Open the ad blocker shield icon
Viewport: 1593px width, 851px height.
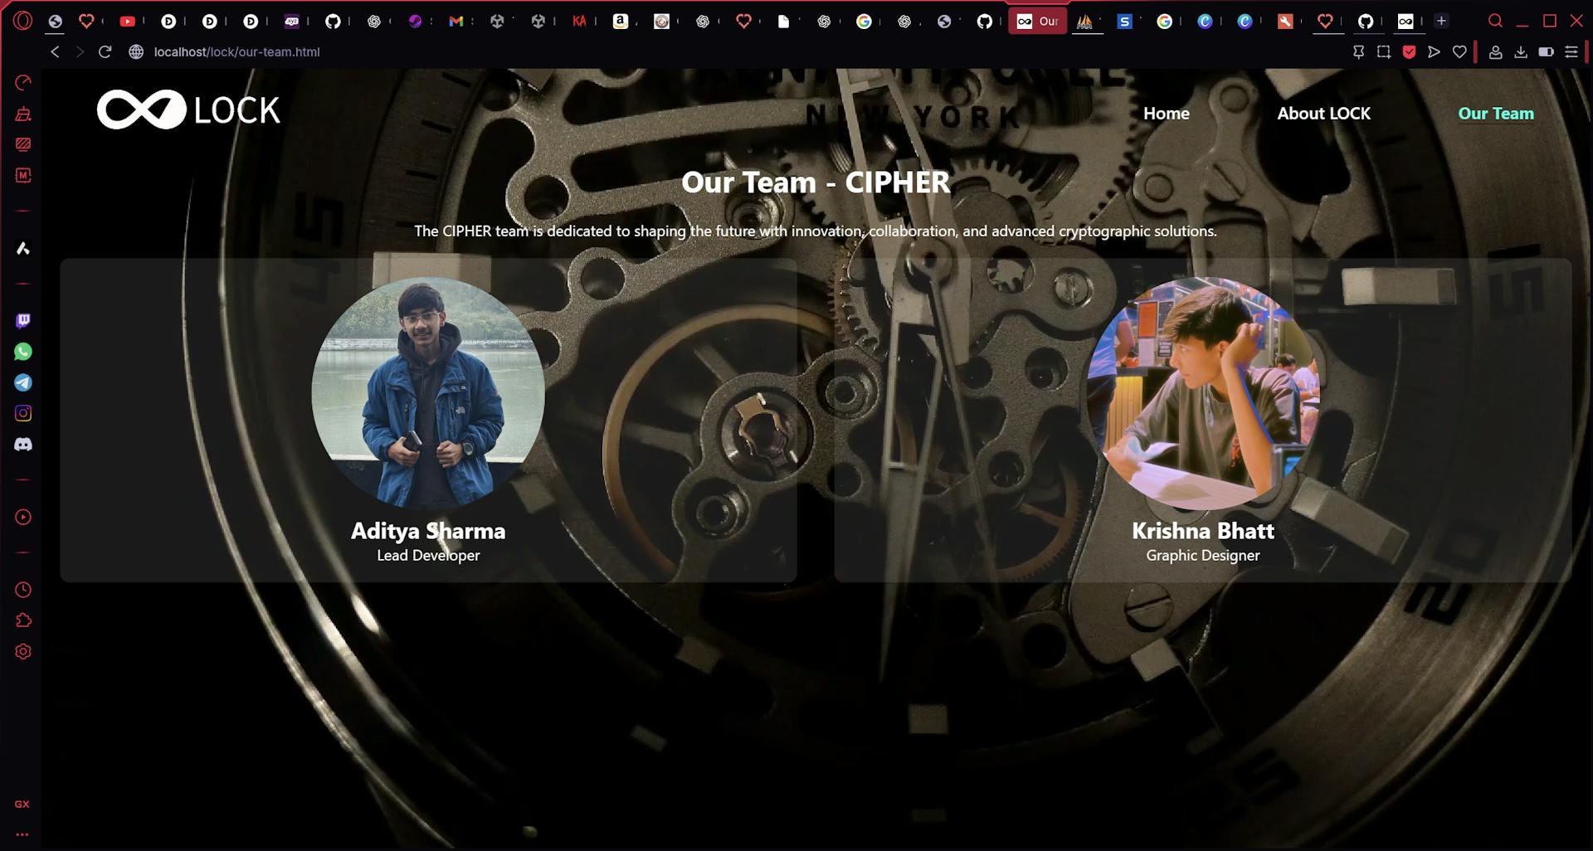click(x=1409, y=51)
